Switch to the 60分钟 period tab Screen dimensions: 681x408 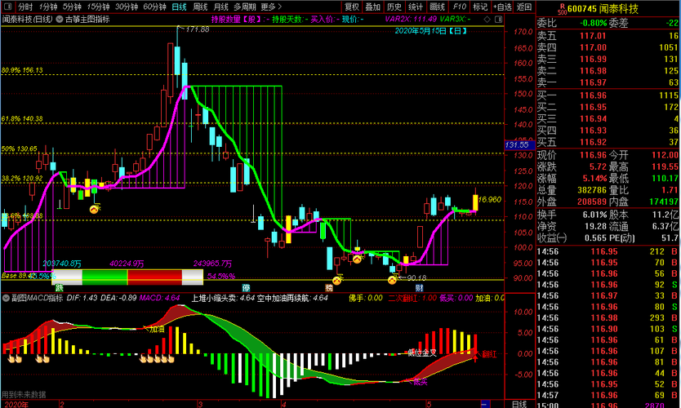coord(154,7)
